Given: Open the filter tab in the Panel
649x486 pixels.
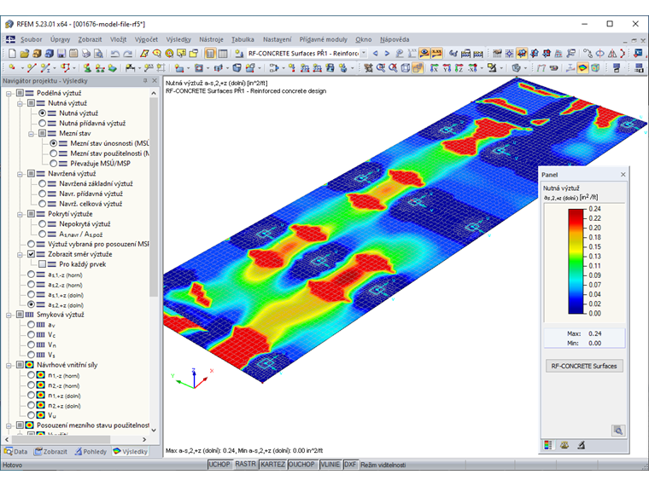Looking at the screenshot, I should point(582,445).
